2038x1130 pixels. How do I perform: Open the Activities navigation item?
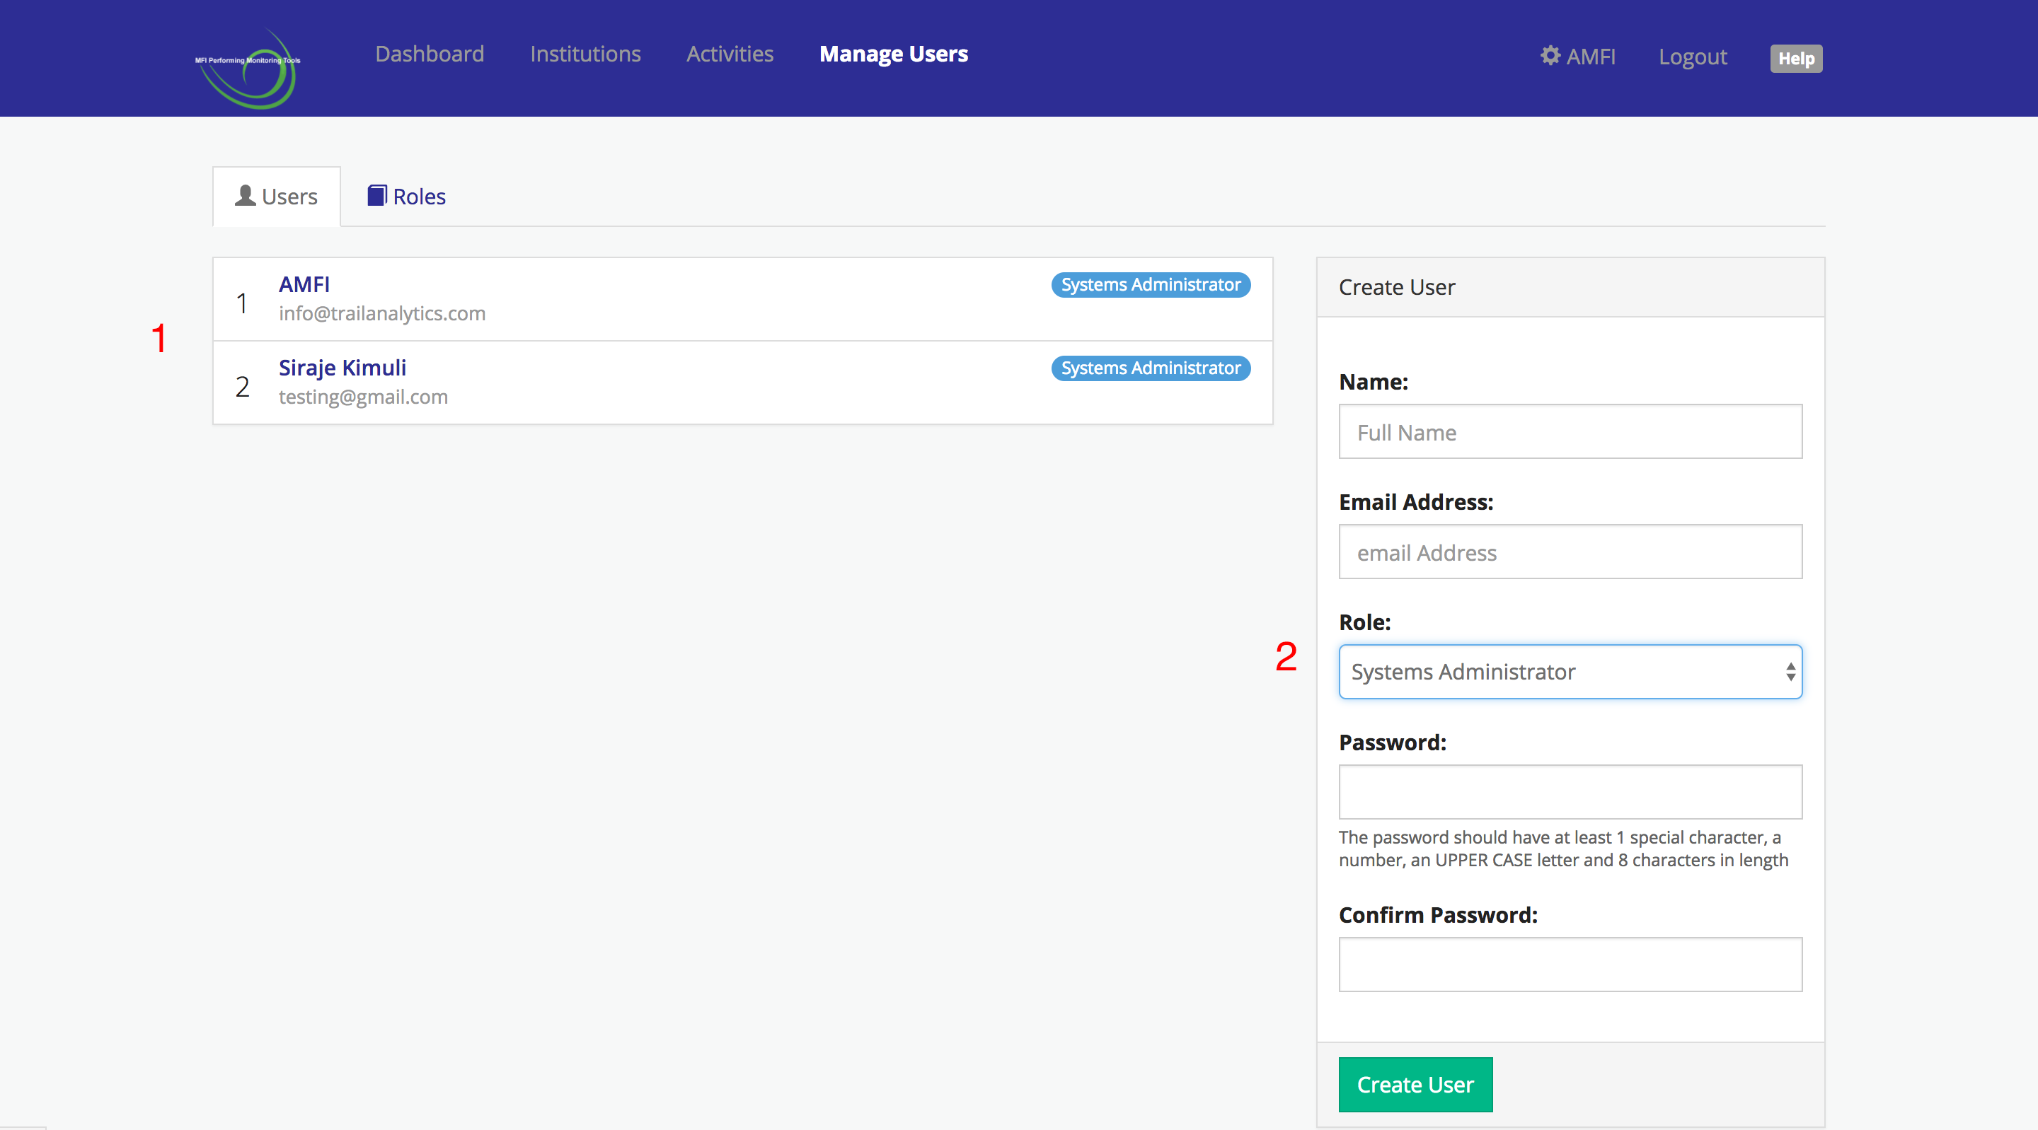[730, 54]
